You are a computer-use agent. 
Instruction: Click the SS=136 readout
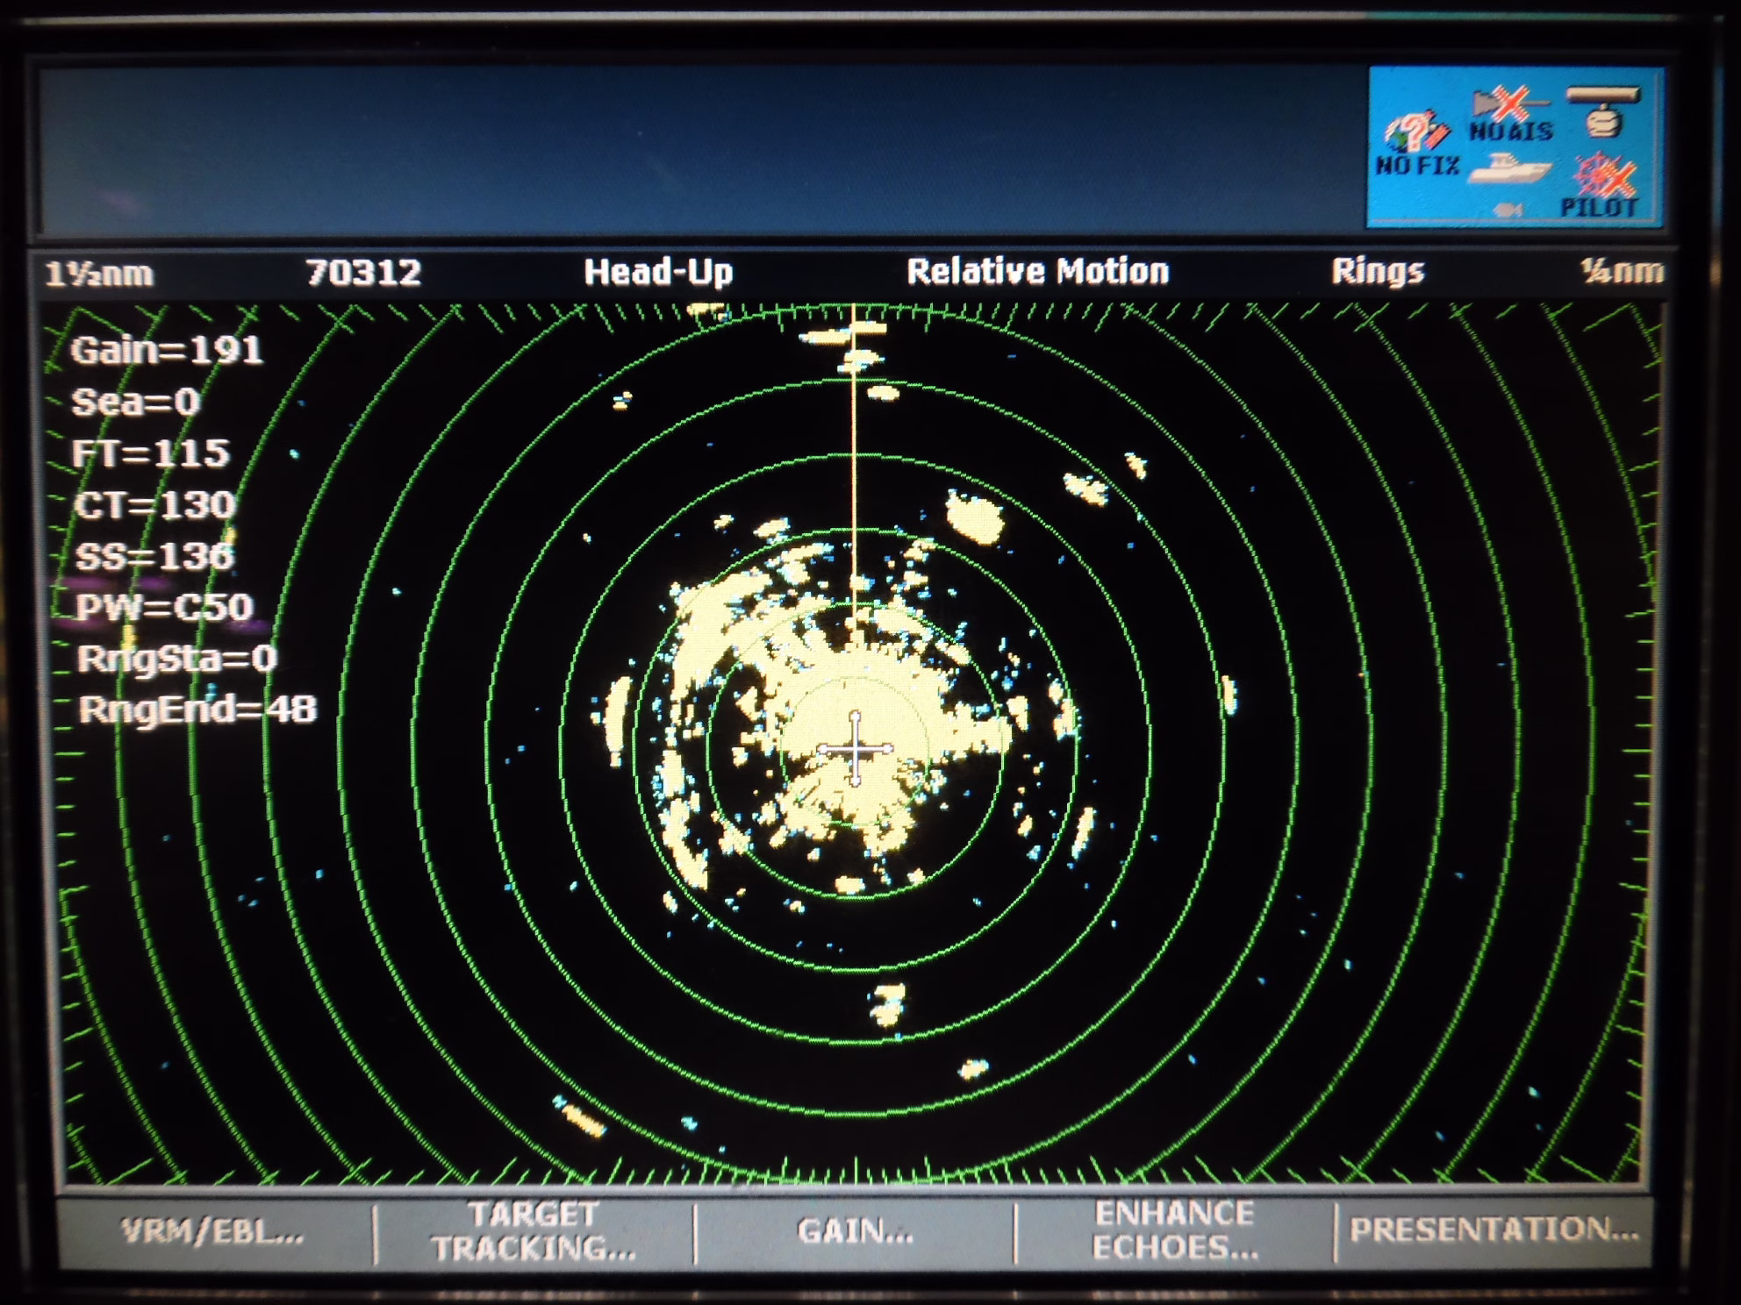(155, 556)
